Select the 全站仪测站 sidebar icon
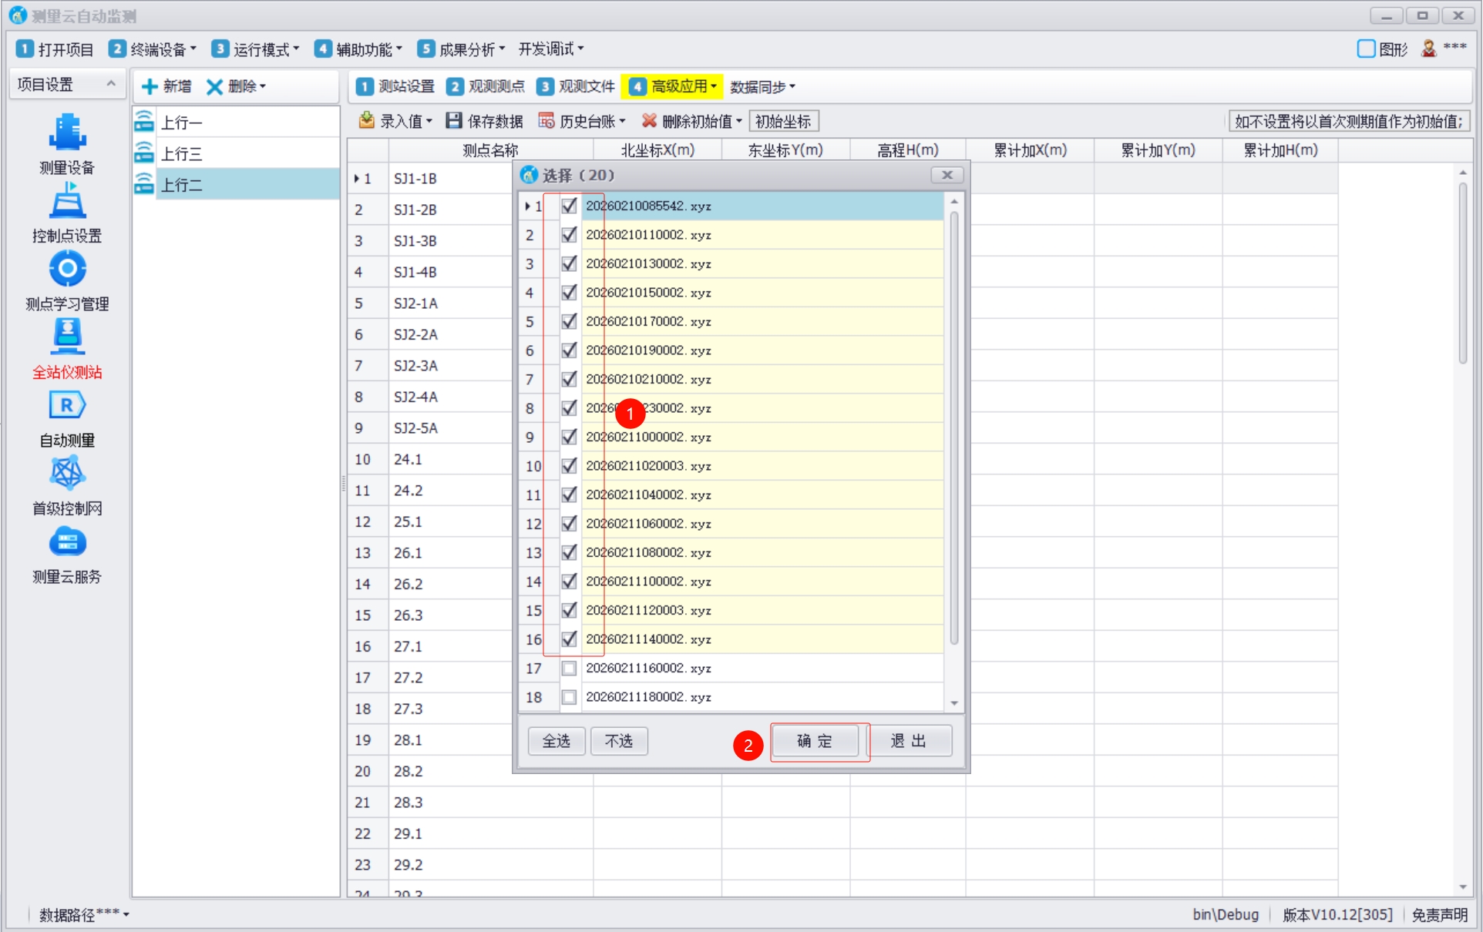 67,337
